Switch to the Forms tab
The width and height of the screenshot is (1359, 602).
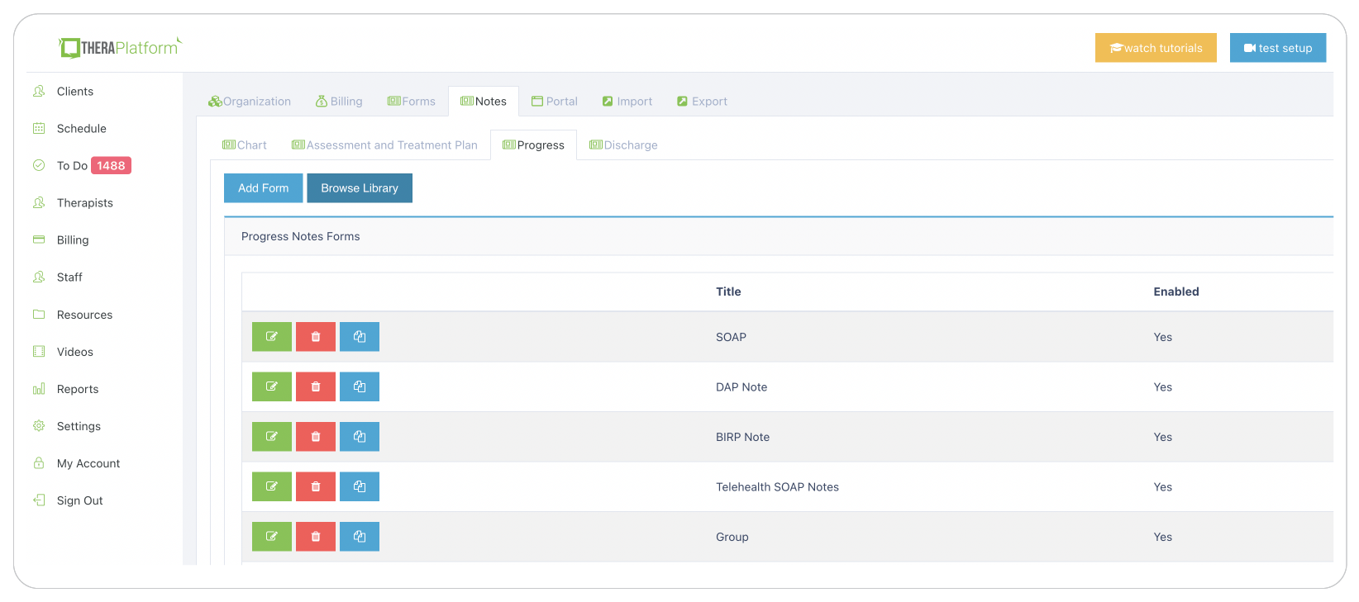412,102
